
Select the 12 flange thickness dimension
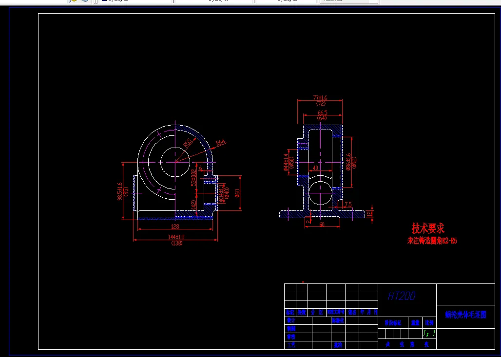[x=370, y=214]
